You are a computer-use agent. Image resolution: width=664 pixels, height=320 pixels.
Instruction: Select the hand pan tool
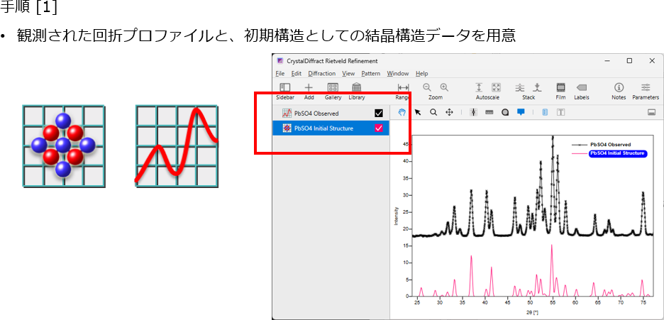click(402, 112)
